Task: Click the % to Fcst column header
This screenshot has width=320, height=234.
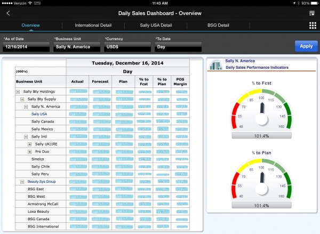Action: tap(144, 82)
